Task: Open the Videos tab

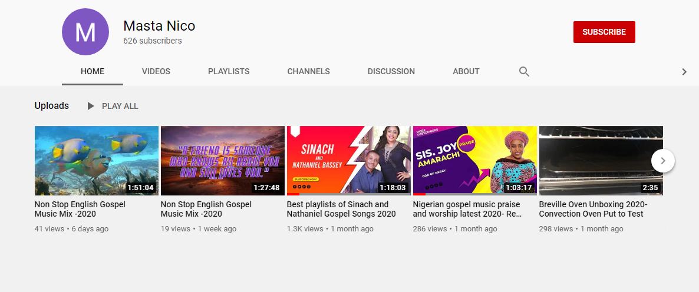Action: pyautogui.click(x=156, y=71)
